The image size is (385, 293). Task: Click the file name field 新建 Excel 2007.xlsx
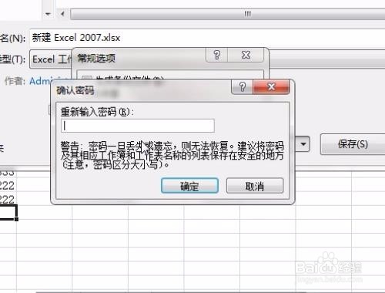(x=207, y=38)
